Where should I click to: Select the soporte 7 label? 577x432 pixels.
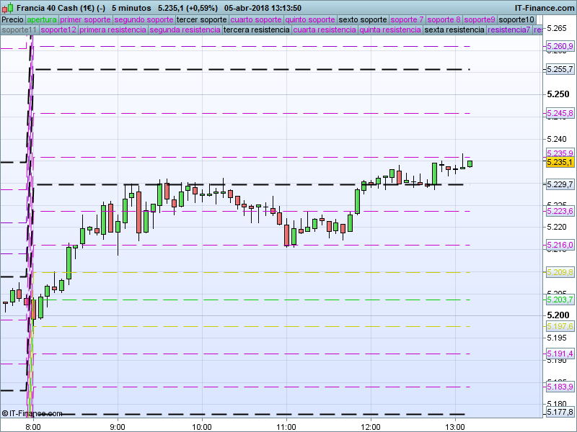[x=407, y=20]
